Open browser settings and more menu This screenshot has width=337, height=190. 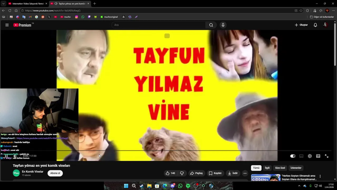point(333,11)
